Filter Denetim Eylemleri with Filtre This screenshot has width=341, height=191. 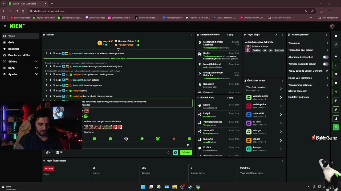pyautogui.click(x=230, y=35)
